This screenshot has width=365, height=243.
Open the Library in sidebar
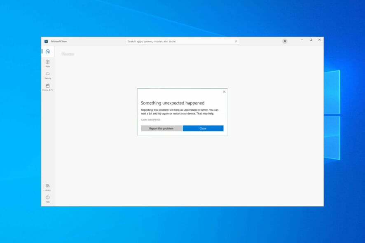pos(48,187)
